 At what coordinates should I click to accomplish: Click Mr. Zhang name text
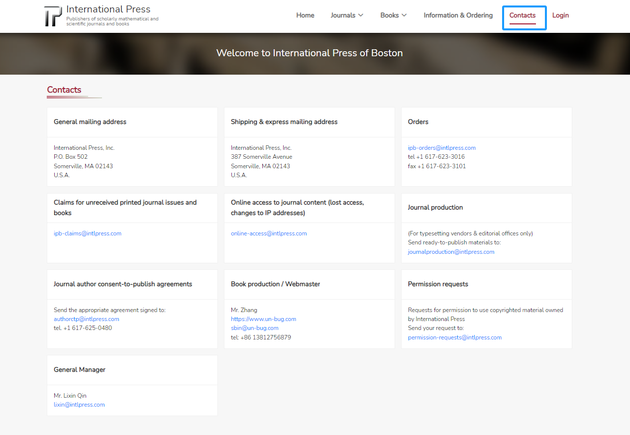[244, 310]
